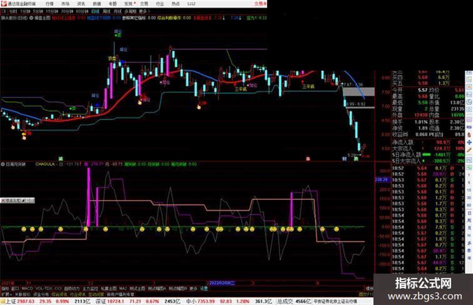The width and height of the screenshot is (473, 305).
Task: Click the 238.28 value marker on indicator axis
Action: [381, 180]
